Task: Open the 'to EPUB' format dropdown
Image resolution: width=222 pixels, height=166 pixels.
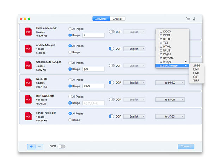Action: pos(170,100)
